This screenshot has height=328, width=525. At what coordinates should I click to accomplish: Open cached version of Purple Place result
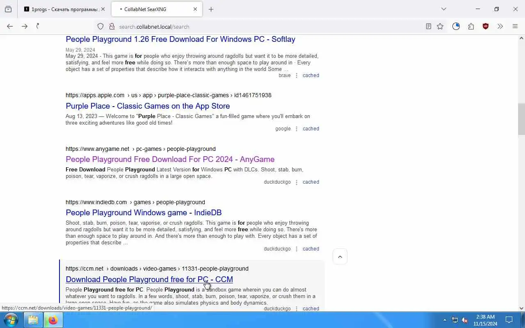(x=311, y=129)
